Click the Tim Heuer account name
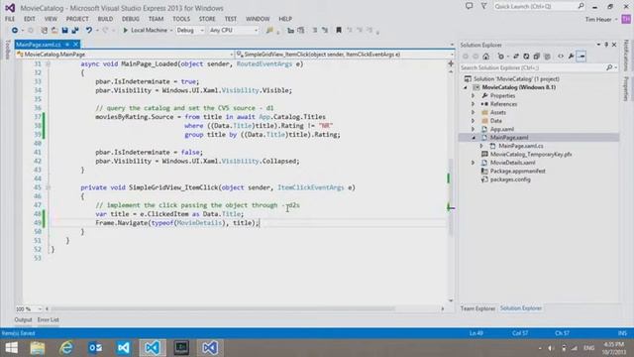 tap(598, 19)
